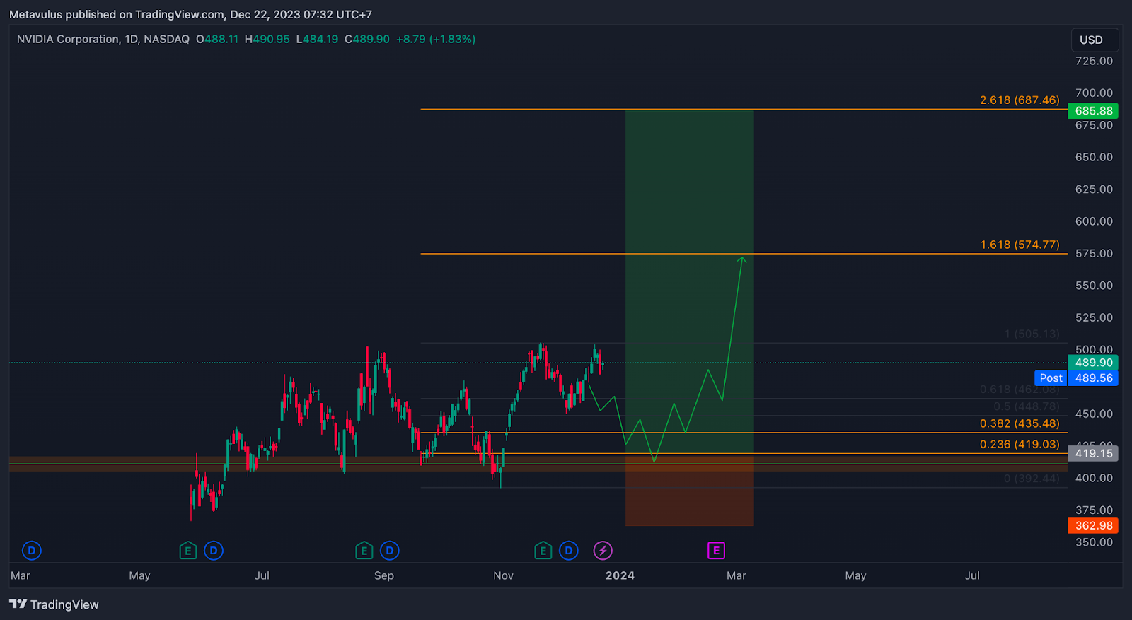Click the dividend marker after the Nov earnings marker
Screen dimensions: 1132x620
(x=569, y=550)
